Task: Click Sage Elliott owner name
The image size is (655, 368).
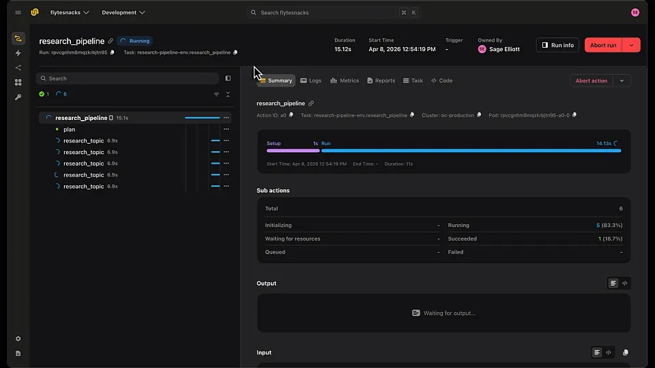Action: (504, 49)
